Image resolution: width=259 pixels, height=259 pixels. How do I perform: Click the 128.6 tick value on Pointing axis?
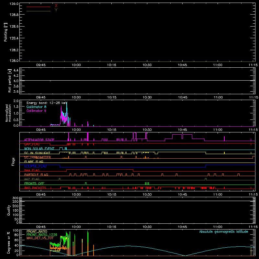pos(14,27)
